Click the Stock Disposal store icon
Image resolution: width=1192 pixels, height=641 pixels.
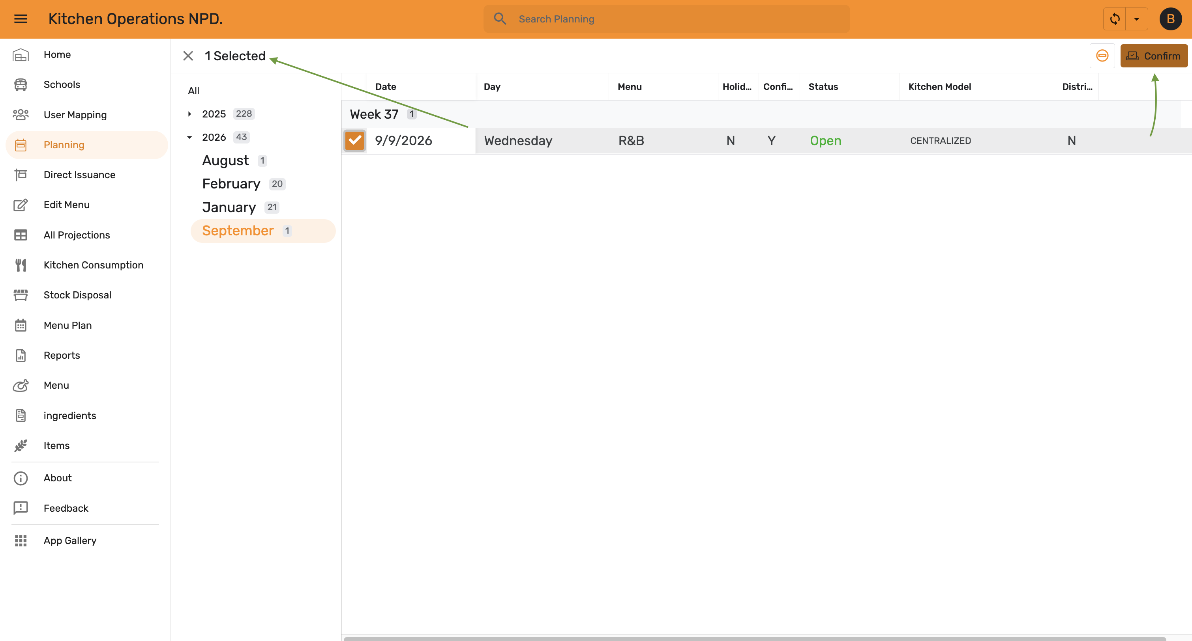tap(21, 295)
